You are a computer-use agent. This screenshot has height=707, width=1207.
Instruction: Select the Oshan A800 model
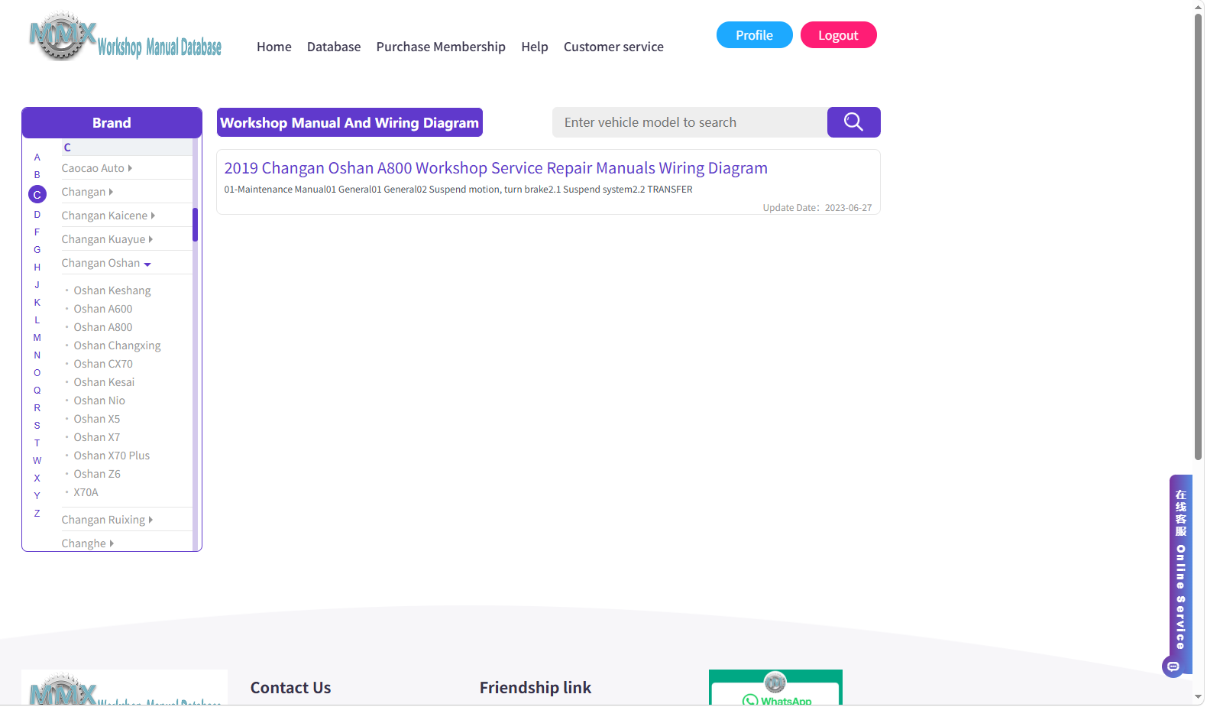point(103,327)
